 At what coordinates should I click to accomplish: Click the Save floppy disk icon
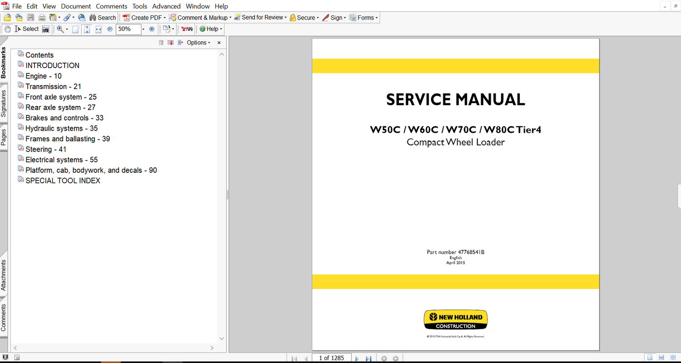[x=31, y=17]
